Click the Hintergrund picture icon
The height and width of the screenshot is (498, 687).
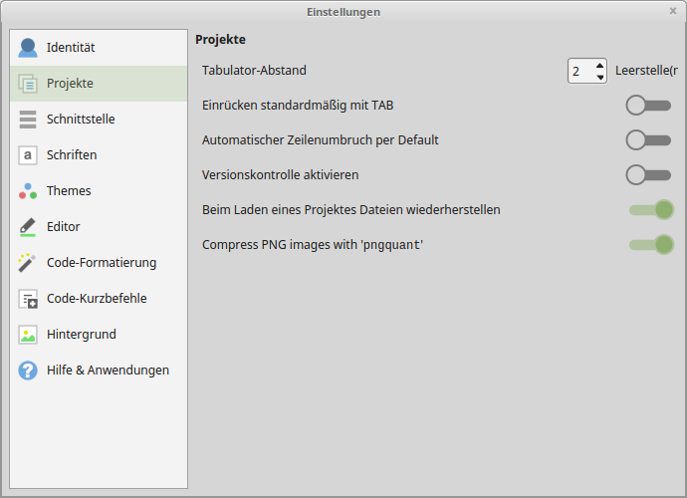pyautogui.click(x=28, y=335)
